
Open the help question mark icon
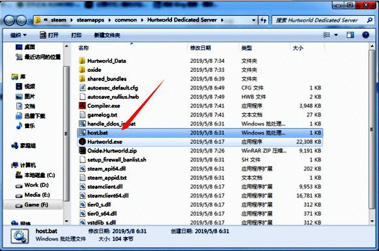365,35
